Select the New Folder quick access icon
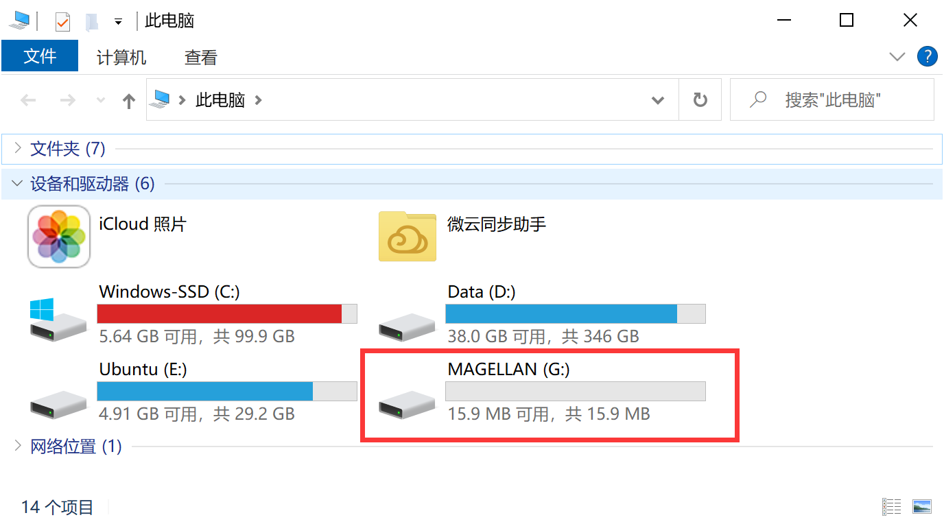 click(x=91, y=21)
